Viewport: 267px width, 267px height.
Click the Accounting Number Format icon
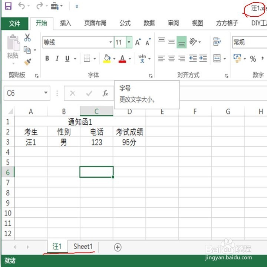pyautogui.click(x=237, y=59)
